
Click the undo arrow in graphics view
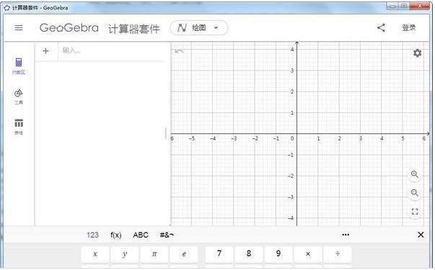[x=179, y=51]
